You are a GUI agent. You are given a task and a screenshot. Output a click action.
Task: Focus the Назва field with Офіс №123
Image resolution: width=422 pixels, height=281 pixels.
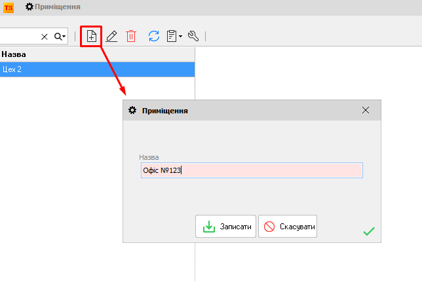252,170
